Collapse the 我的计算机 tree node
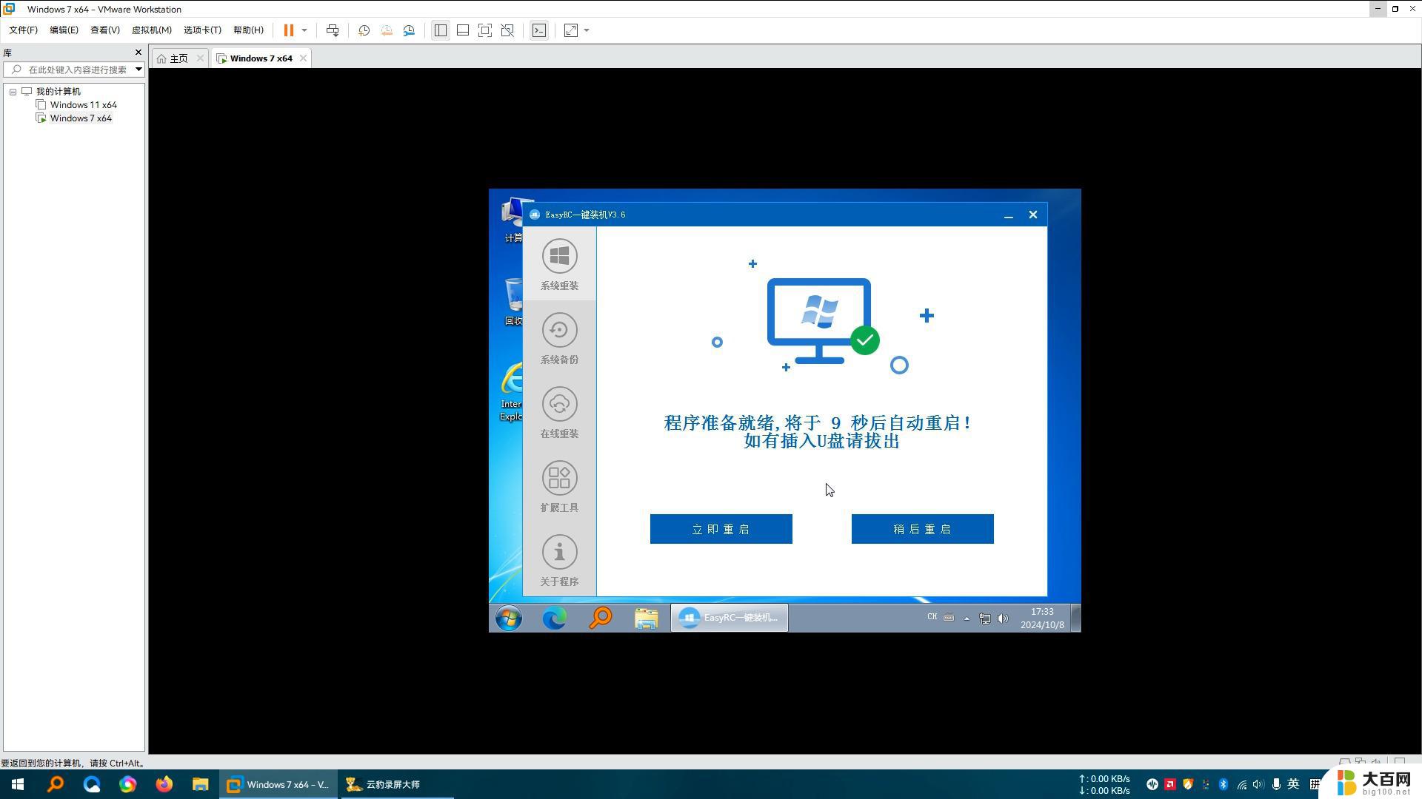1422x799 pixels. pyautogui.click(x=13, y=92)
